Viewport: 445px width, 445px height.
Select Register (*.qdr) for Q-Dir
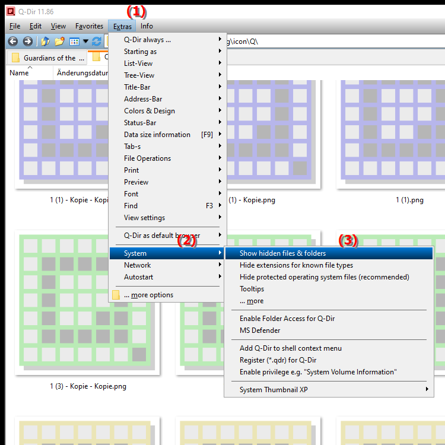[x=329, y=360]
